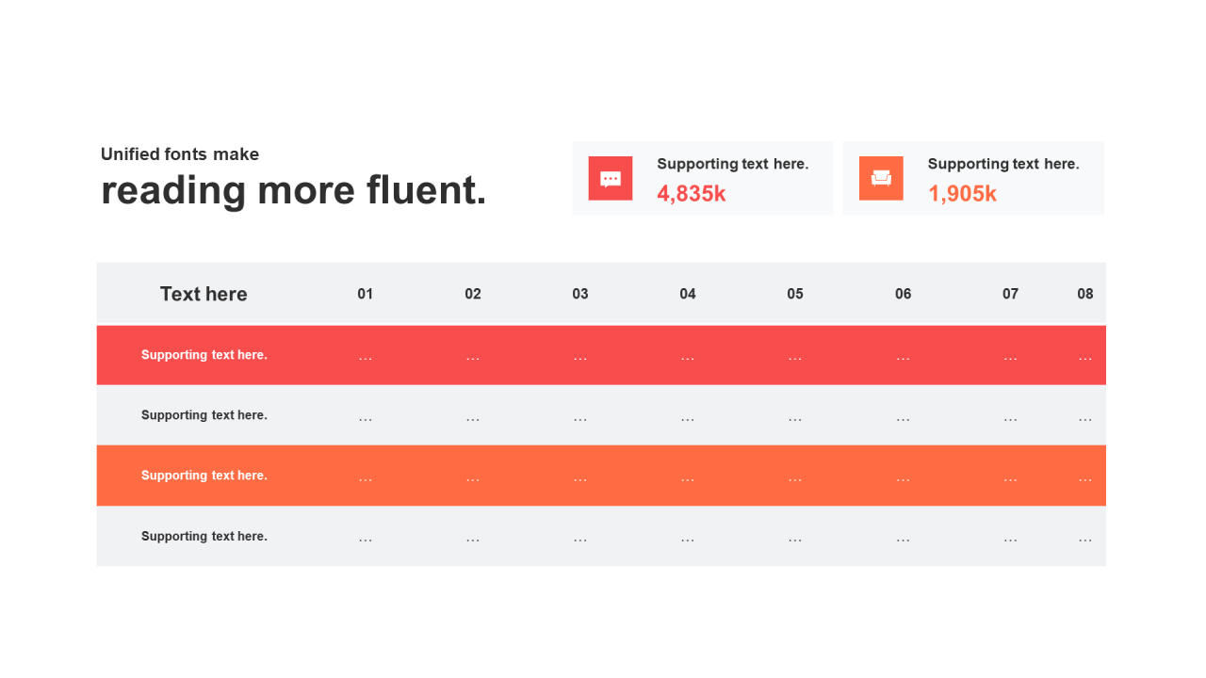The width and height of the screenshot is (1206, 678).
Task: Select the bottom row's supporting text label
Action: (204, 536)
